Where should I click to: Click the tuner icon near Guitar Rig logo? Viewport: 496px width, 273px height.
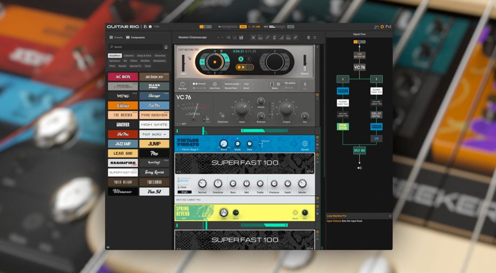point(146,26)
